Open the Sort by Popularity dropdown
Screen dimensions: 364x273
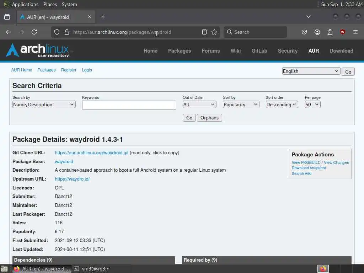pos(241,105)
